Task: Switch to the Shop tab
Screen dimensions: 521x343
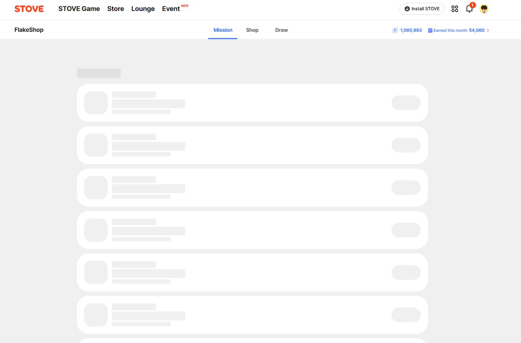Action: pos(252,30)
